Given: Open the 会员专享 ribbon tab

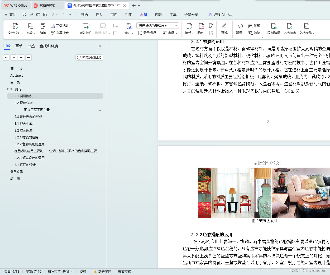Looking at the screenshot, I should pyautogui.click(x=191, y=15).
